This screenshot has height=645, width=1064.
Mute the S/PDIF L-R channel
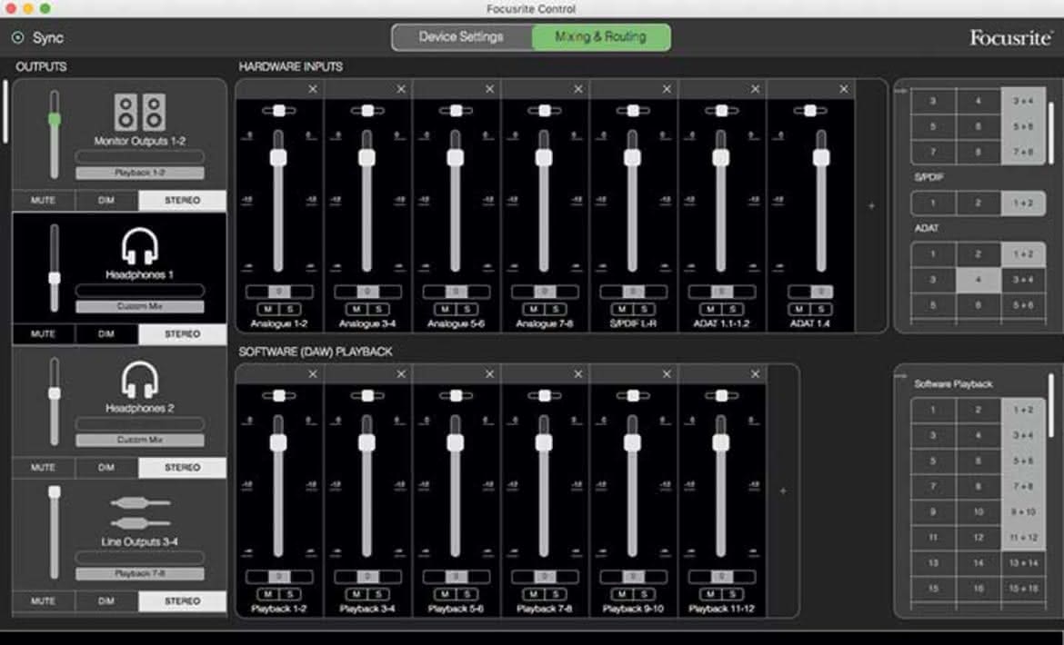tap(622, 310)
